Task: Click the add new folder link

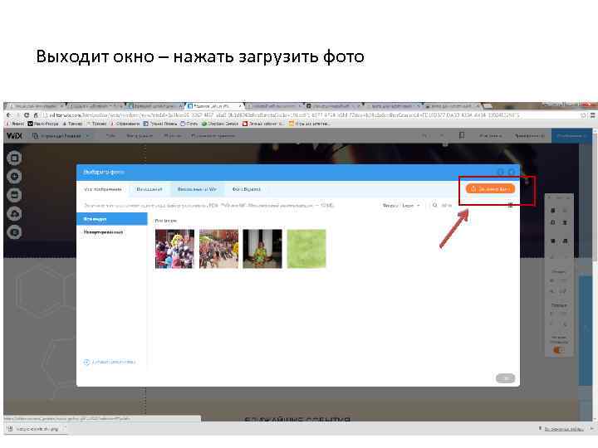Action: pos(110,362)
